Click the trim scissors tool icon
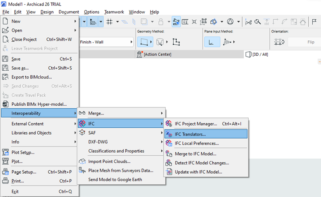 coord(248,21)
